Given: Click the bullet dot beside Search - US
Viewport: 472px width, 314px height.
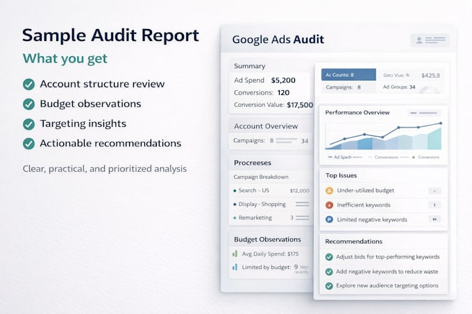Looking at the screenshot, I should [235, 191].
